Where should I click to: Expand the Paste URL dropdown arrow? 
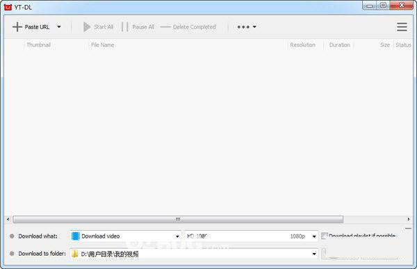tap(59, 27)
